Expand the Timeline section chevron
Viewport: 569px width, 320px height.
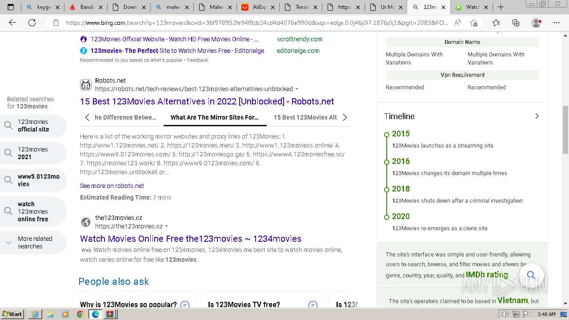pos(537,116)
